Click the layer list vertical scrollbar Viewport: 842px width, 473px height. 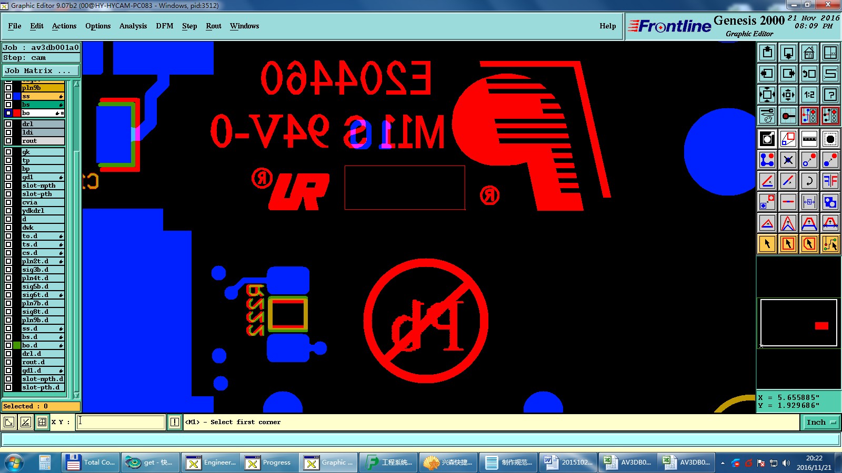click(77, 239)
